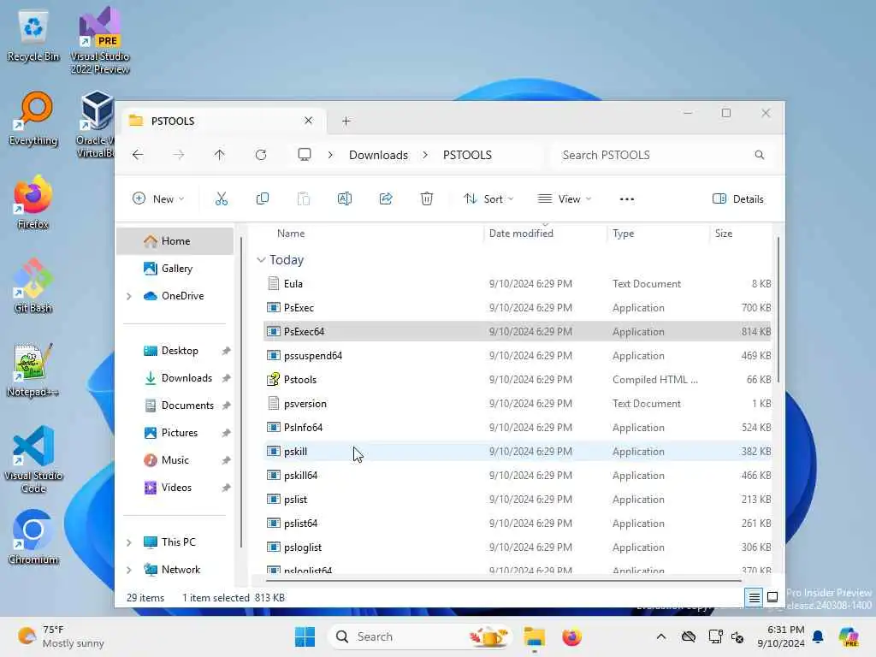The height and width of the screenshot is (657, 876).
Task: Click the search magnifier in PSTOOLS search
Action: coord(760,155)
